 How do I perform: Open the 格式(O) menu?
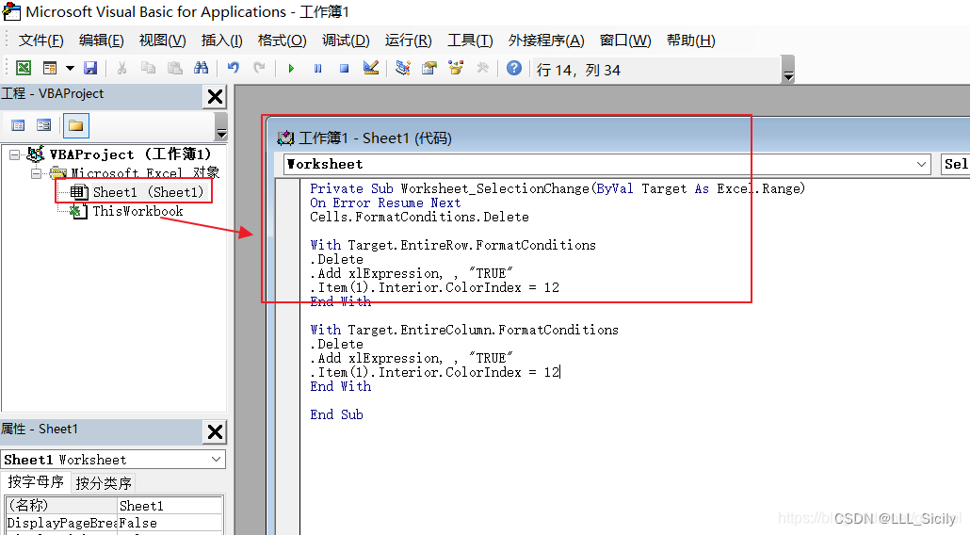coord(283,41)
